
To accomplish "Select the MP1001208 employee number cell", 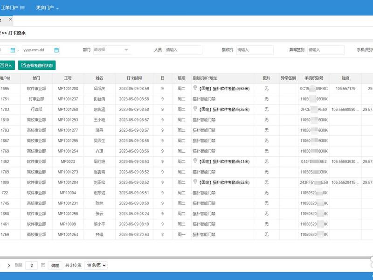I will coord(68,89).
